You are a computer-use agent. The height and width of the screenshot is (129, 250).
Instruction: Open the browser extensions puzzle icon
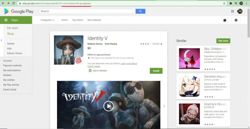click(x=230, y=3)
